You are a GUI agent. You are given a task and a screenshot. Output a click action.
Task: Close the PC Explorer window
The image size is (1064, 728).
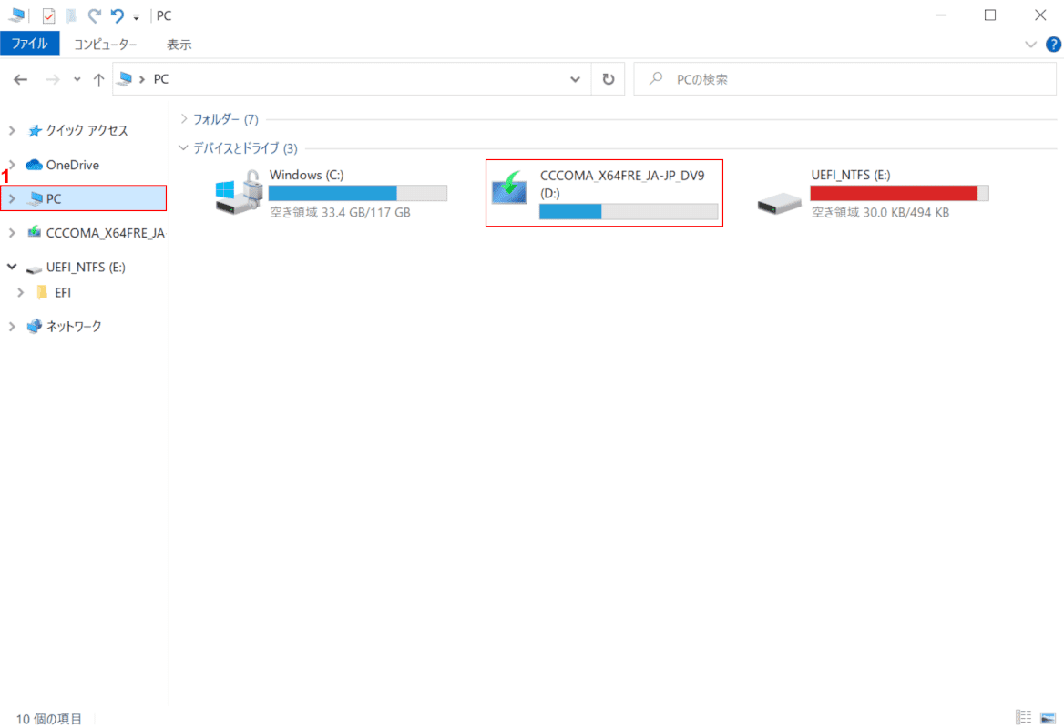click(x=1039, y=15)
